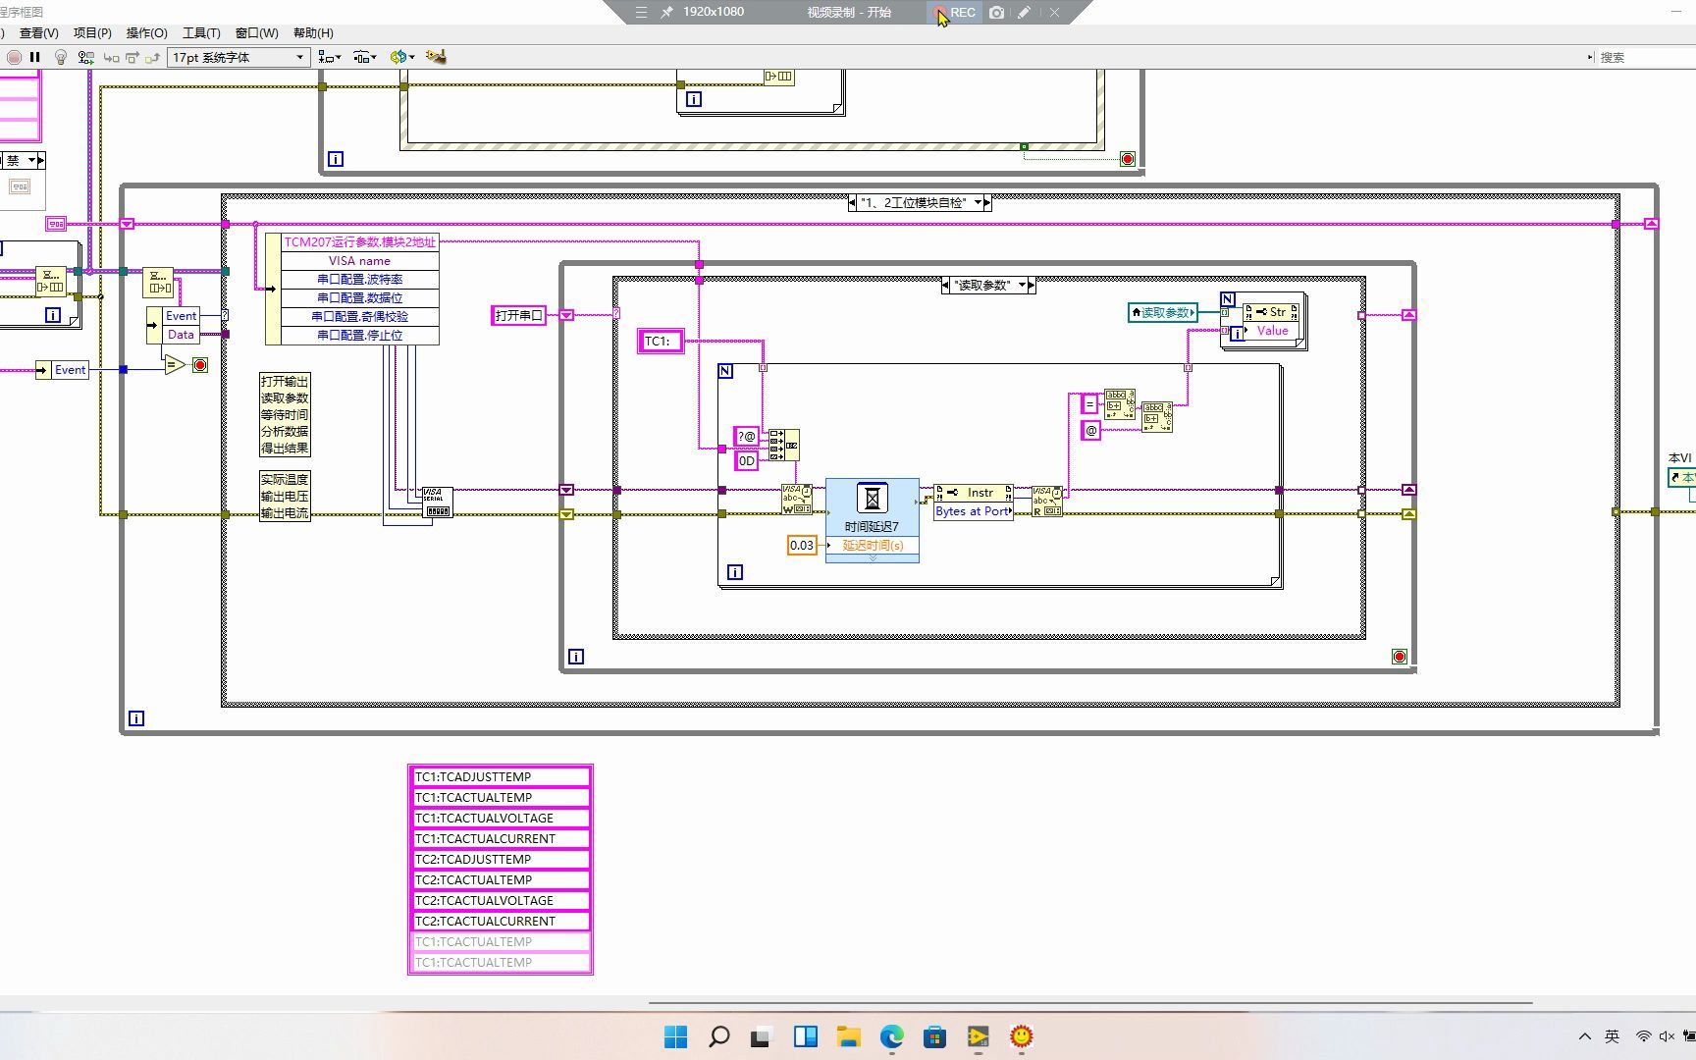Click the pencil annotation icon in recorder
The image size is (1696, 1060).
pyautogui.click(x=1024, y=13)
